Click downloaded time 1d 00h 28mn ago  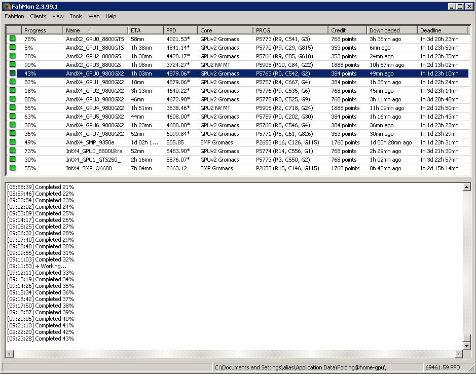pos(390,142)
